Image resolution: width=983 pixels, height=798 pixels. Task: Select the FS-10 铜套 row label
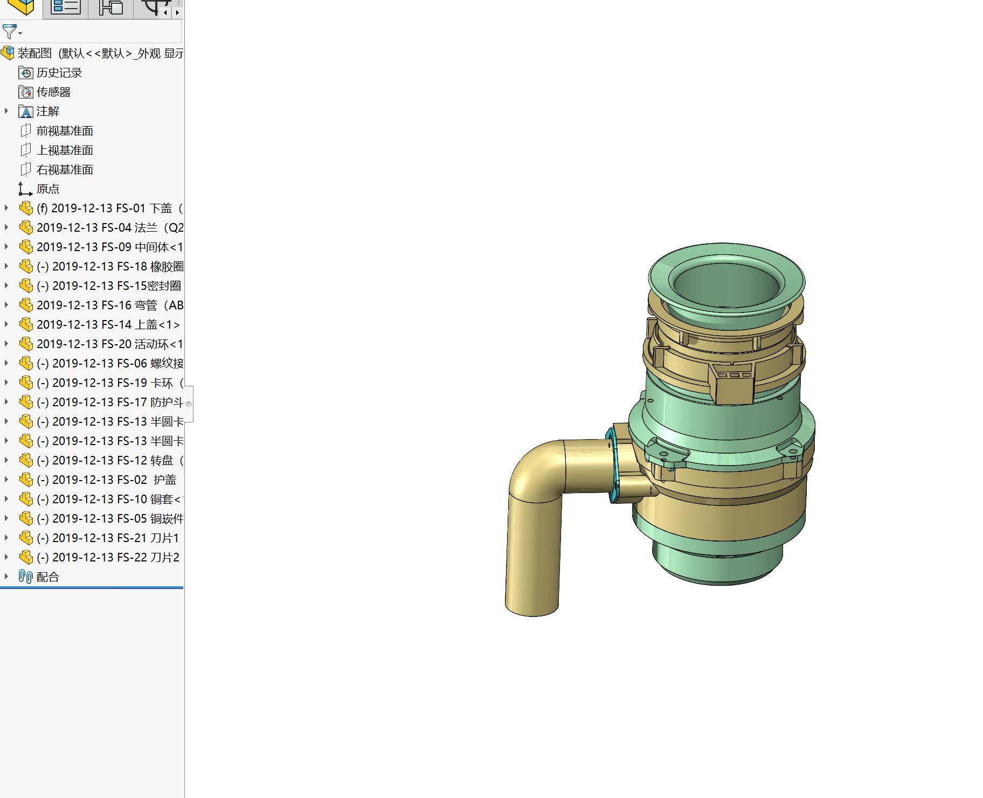pyautogui.click(x=110, y=499)
